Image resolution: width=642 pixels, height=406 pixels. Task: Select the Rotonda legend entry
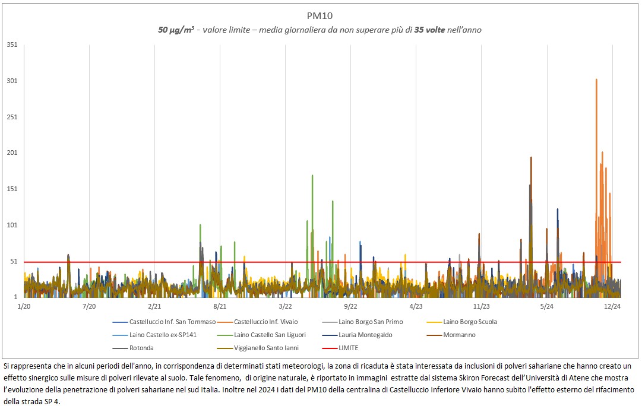(141, 348)
